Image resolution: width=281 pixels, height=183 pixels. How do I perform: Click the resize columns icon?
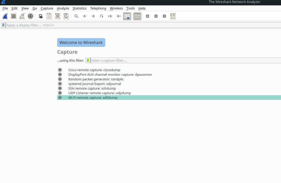(x=173, y=16)
